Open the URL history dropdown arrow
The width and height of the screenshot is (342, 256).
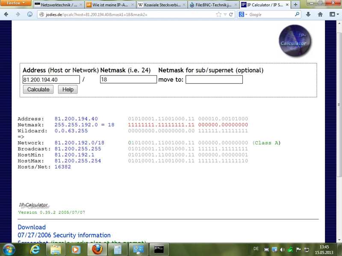tap(225, 15)
